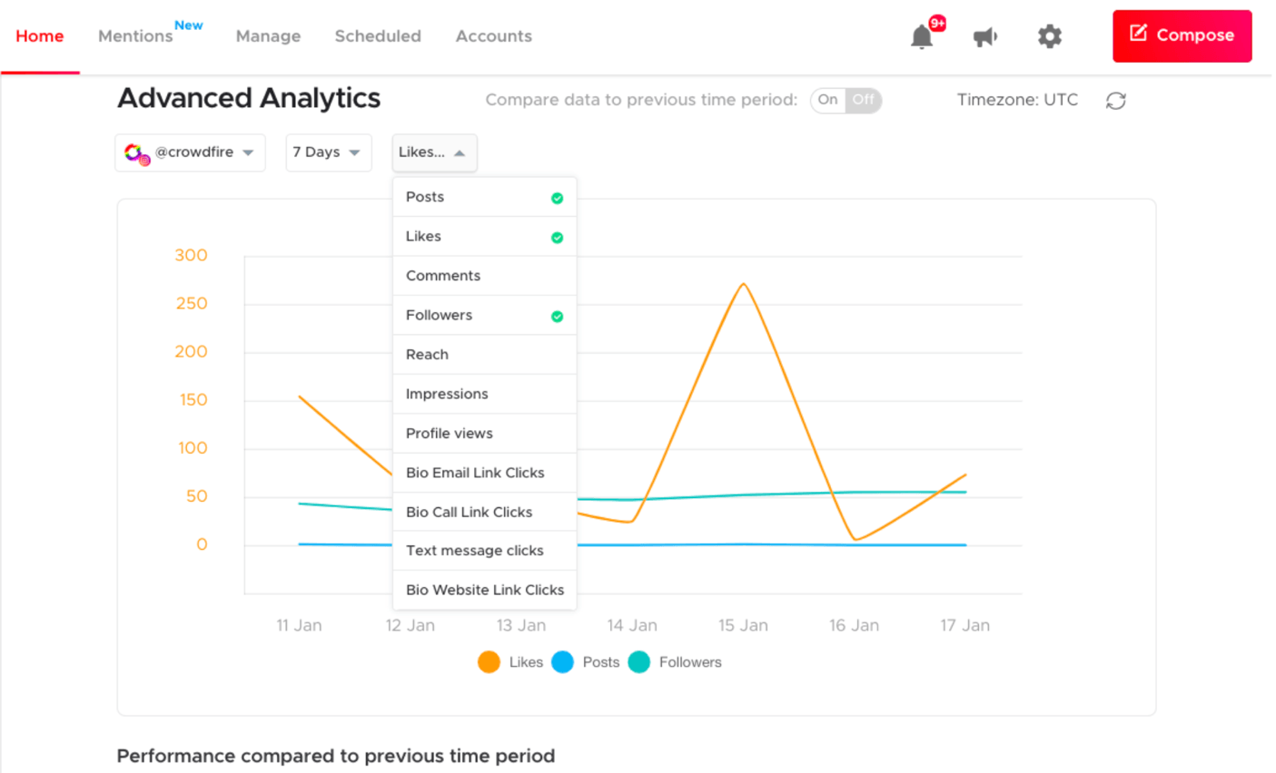Click the Compose button

(x=1182, y=36)
